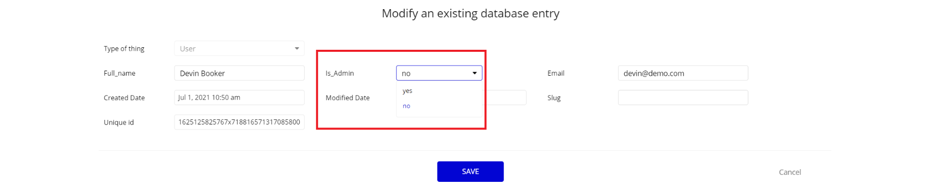
Task: Click the Type of thing dropdown arrow
Action: 297,49
